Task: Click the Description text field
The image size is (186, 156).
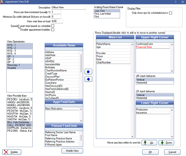Action: coord(68,7)
